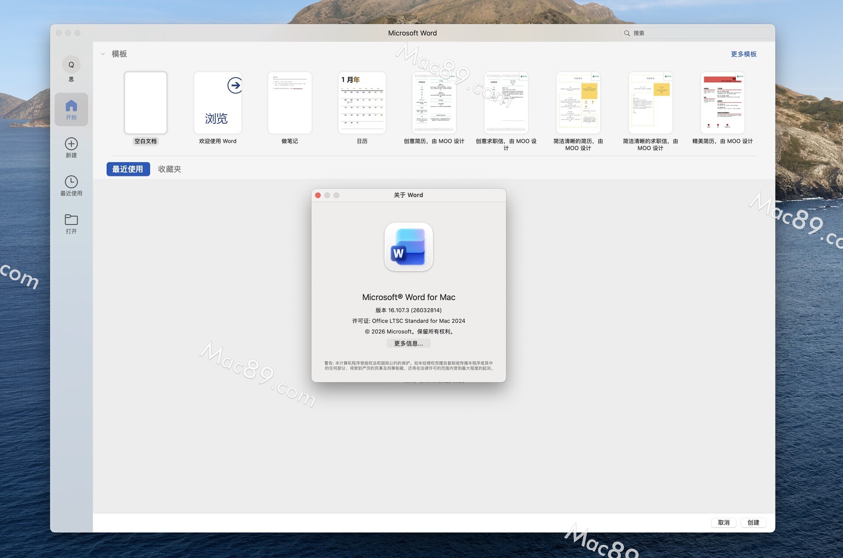The width and height of the screenshot is (843, 558).
Task: Collapse the 模板 section chevron
Action: coord(103,54)
